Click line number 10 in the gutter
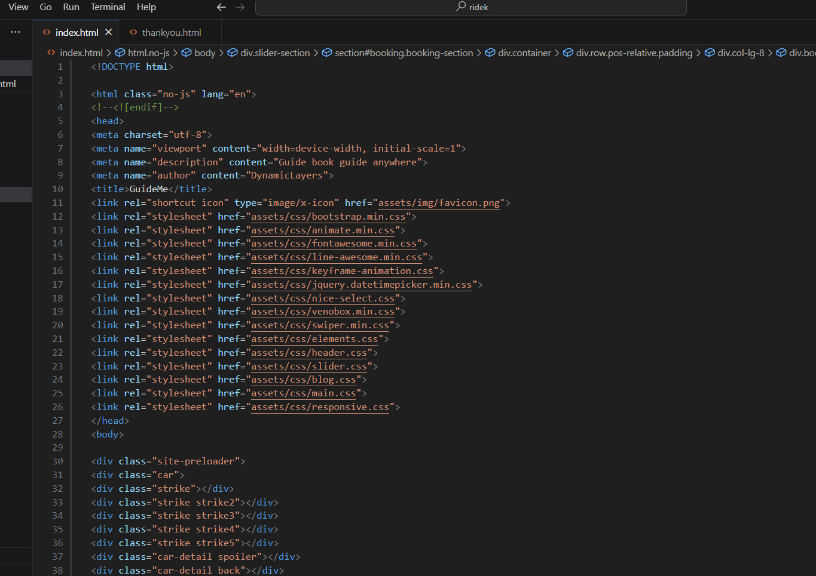This screenshot has width=816, height=576. pos(57,189)
